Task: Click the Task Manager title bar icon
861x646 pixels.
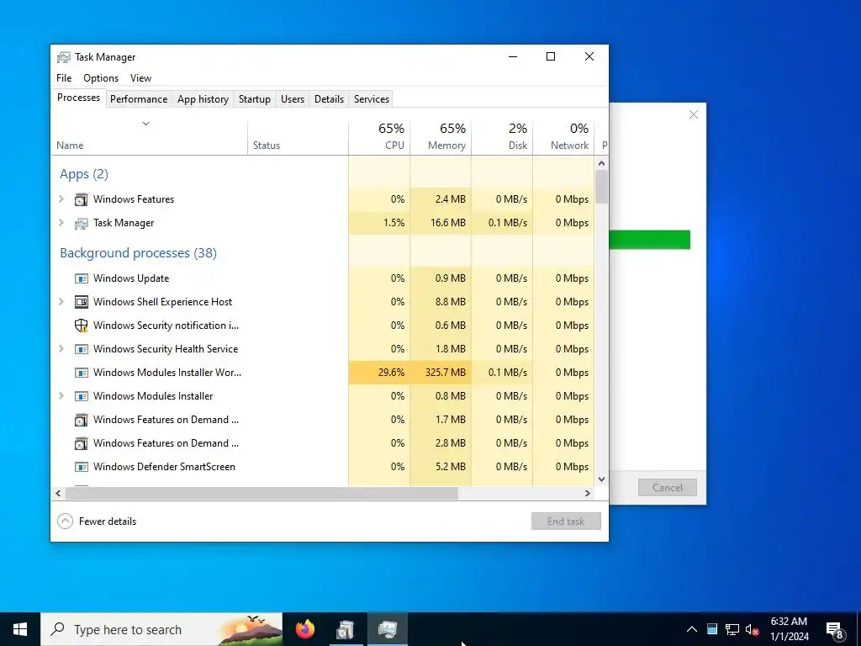Action: (64, 57)
